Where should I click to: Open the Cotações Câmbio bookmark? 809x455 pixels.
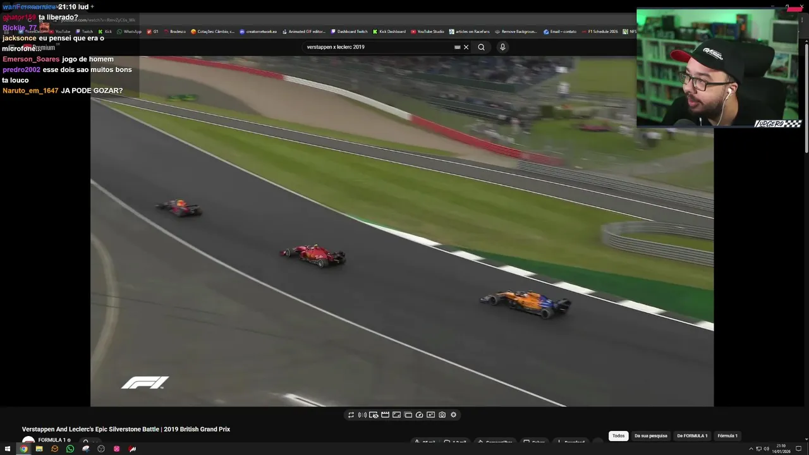coord(213,32)
